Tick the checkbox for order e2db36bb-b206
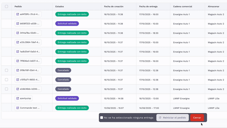The image size is (227, 128). pyautogui.click(x=7, y=89)
